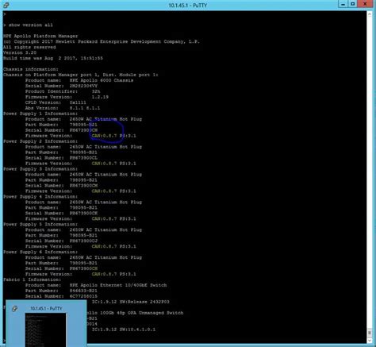Click the 'Fabric 1 Information' heading
Viewport: 376px width, 347px height.
click(32, 280)
